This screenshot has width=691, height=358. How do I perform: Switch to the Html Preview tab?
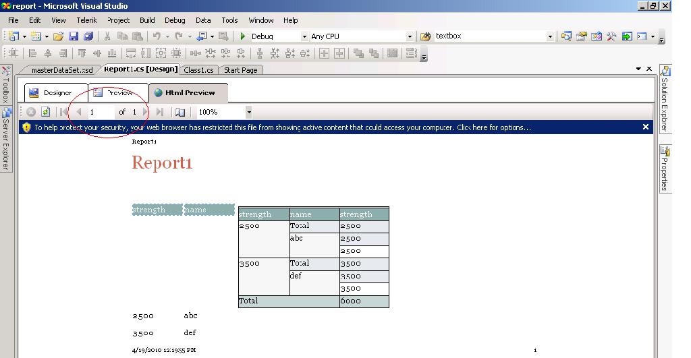[188, 93]
